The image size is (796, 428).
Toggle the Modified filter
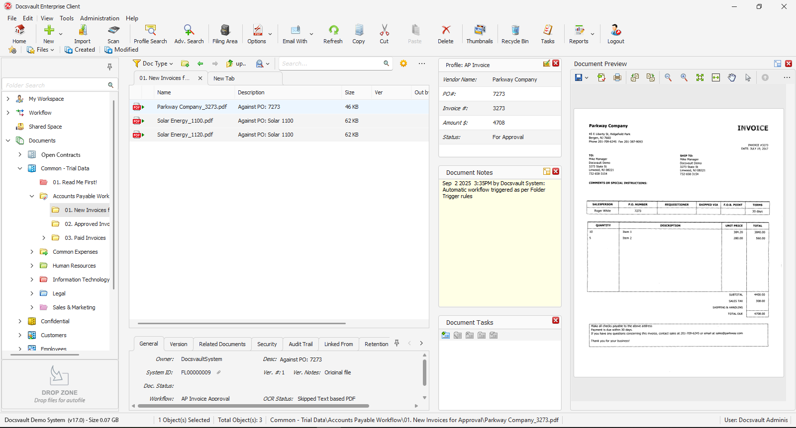[x=121, y=50]
